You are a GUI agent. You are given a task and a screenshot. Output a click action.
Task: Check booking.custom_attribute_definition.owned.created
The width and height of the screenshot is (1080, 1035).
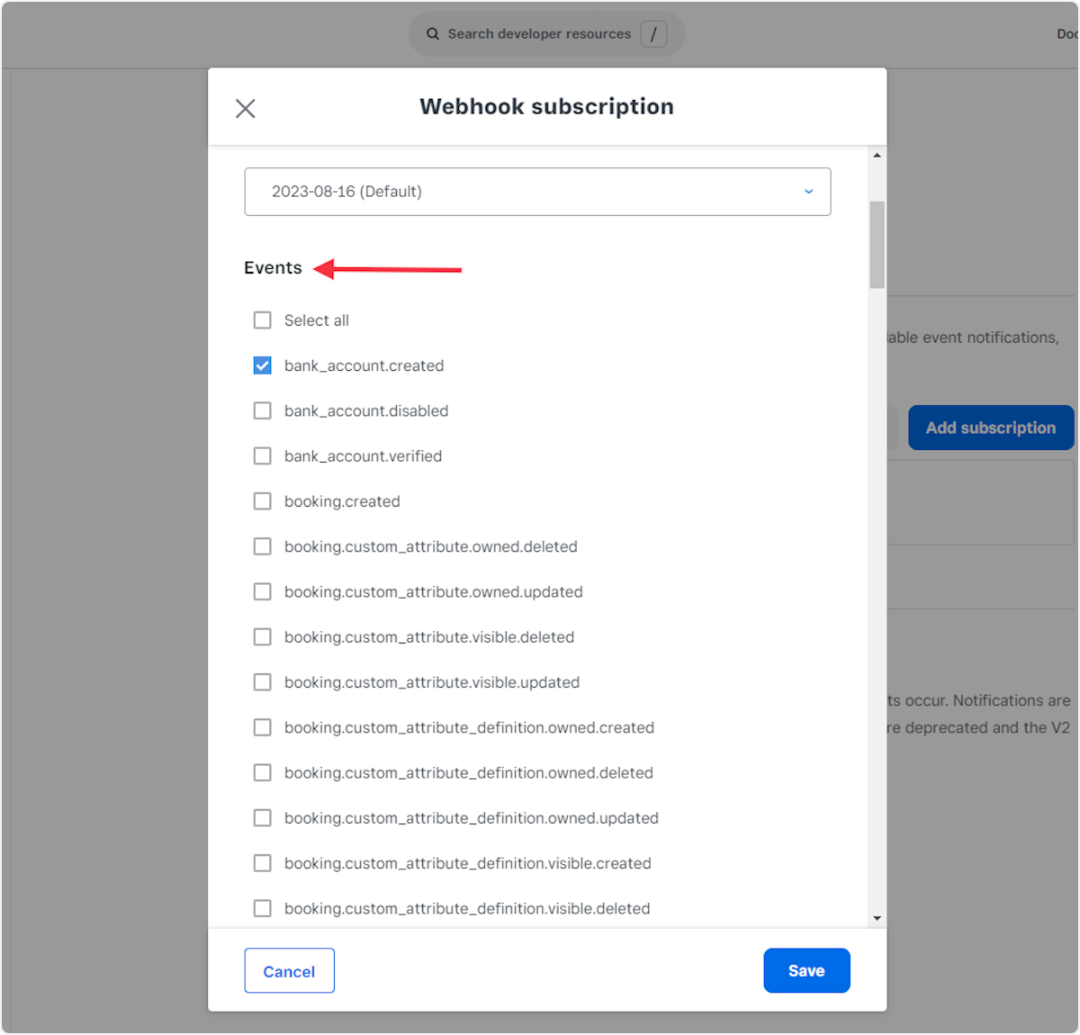point(262,727)
